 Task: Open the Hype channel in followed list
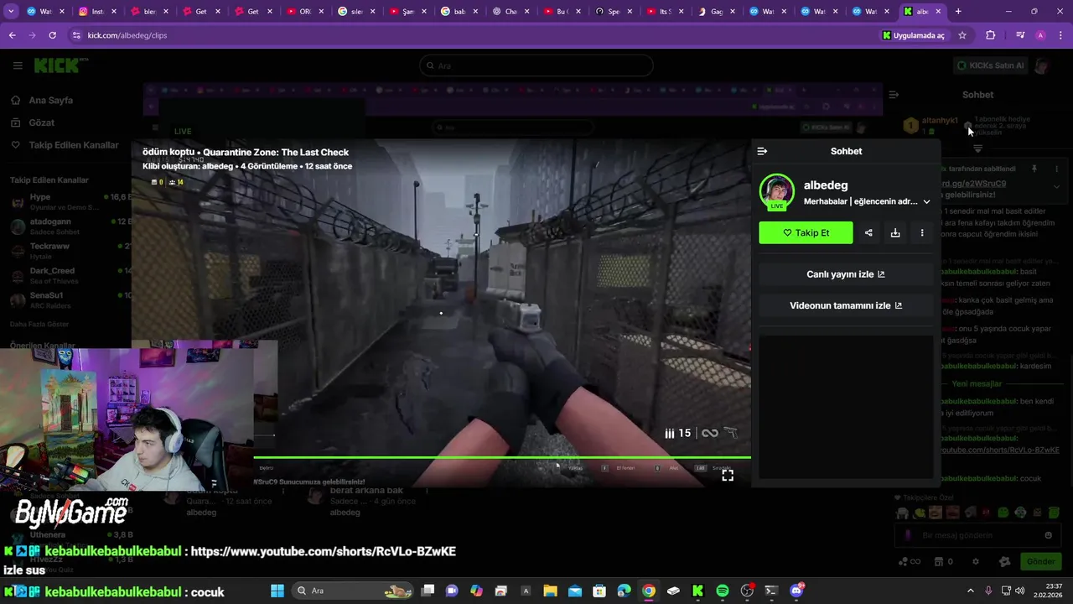[67, 200]
